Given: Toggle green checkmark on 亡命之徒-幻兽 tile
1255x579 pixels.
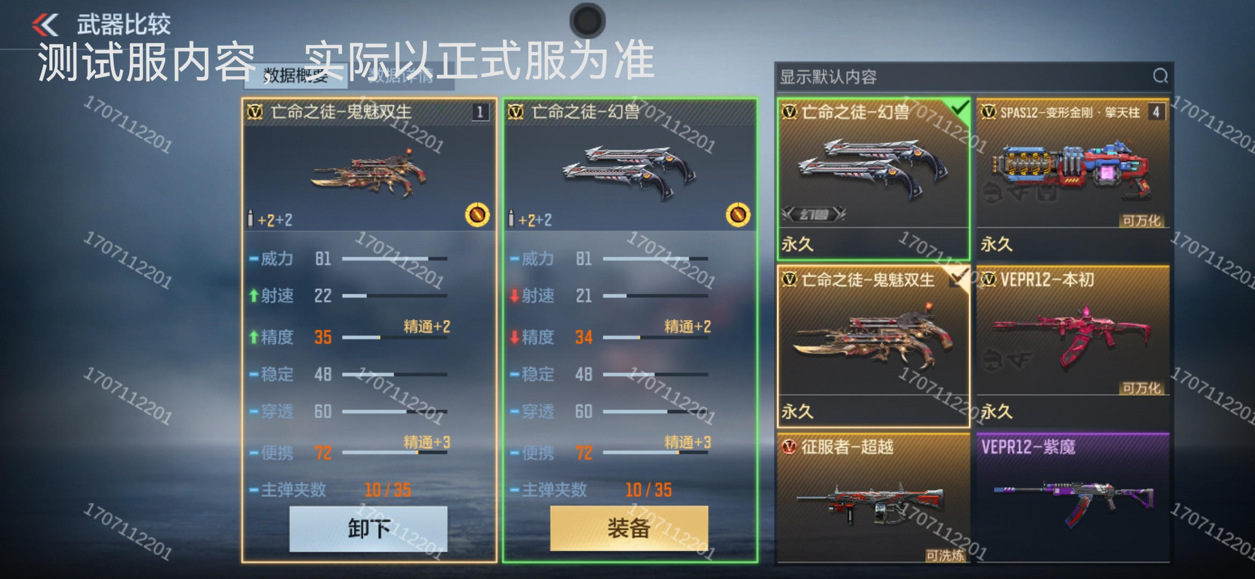Looking at the screenshot, I should (x=959, y=109).
